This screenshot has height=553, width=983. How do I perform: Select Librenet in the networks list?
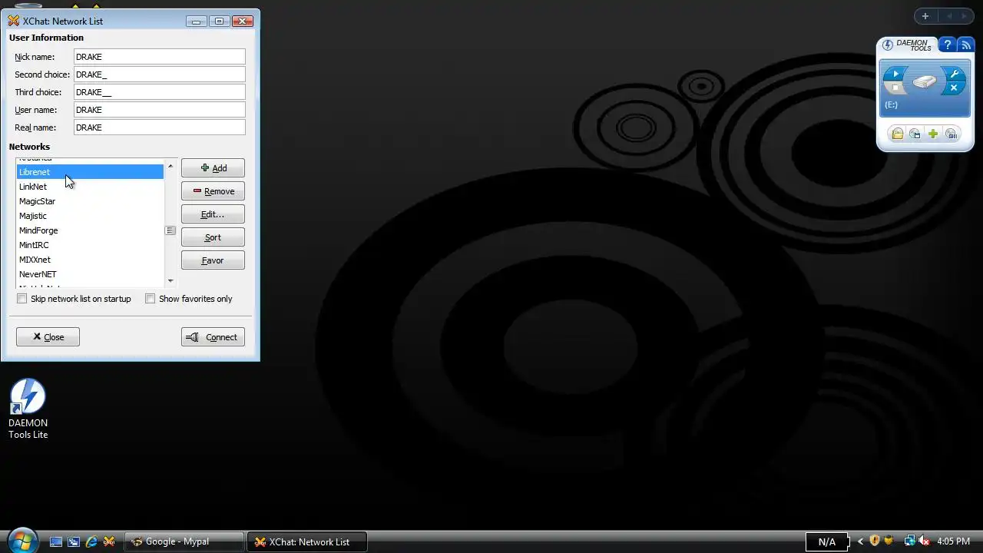[90, 172]
